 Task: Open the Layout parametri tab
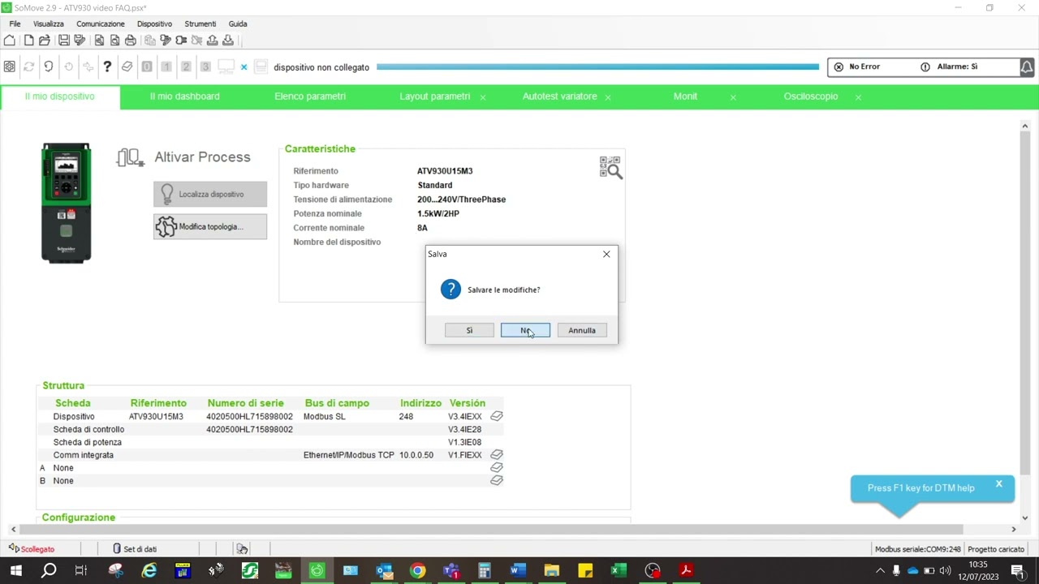pos(434,97)
